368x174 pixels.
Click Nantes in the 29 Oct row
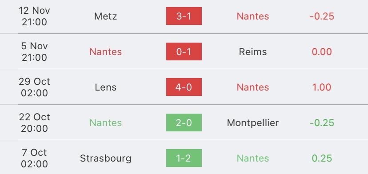[x=253, y=87]
